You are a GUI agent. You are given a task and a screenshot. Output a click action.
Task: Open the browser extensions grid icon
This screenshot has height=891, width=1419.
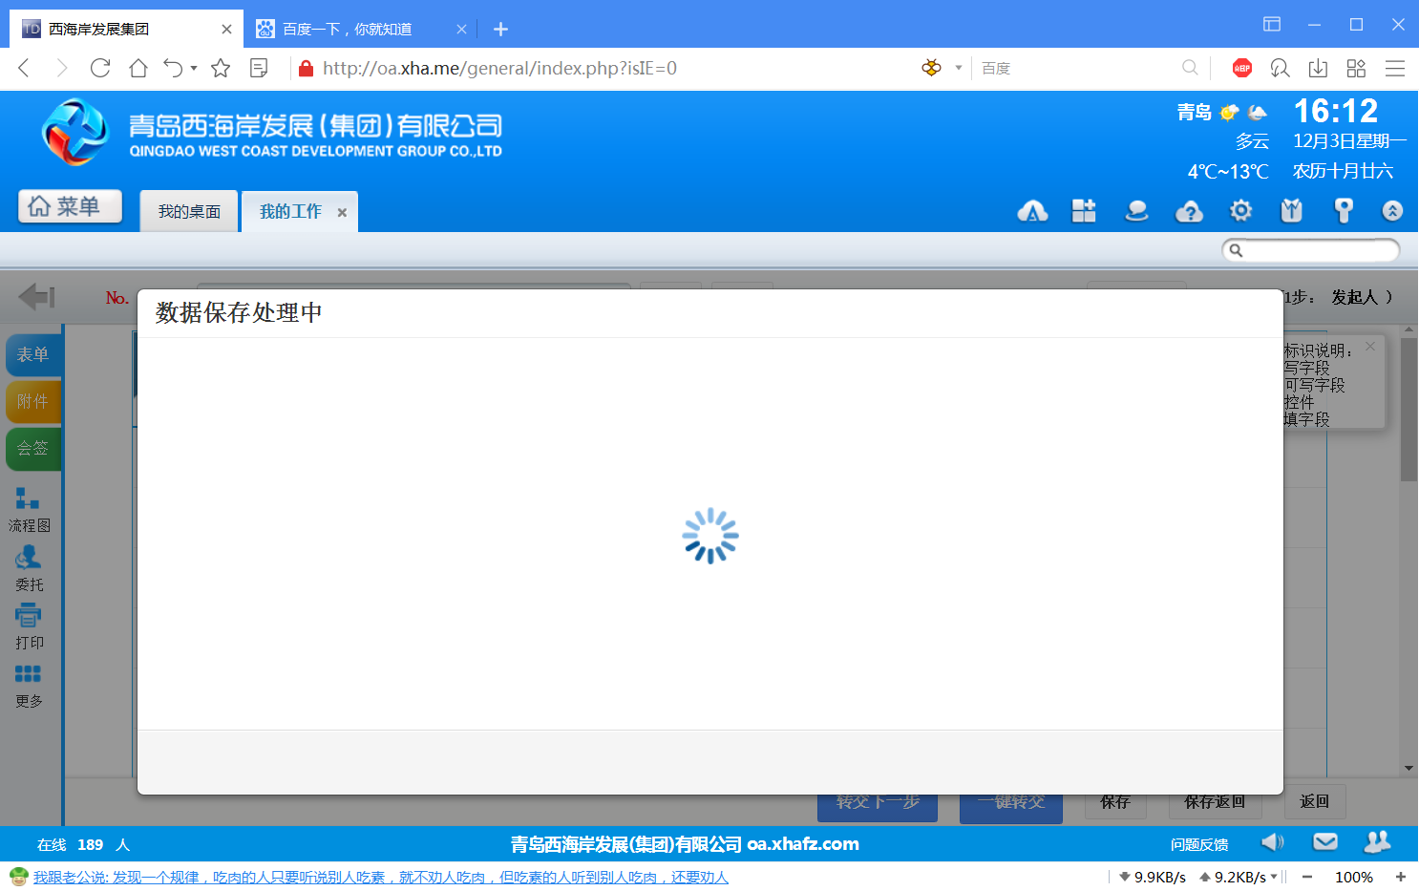point(1356,68)
